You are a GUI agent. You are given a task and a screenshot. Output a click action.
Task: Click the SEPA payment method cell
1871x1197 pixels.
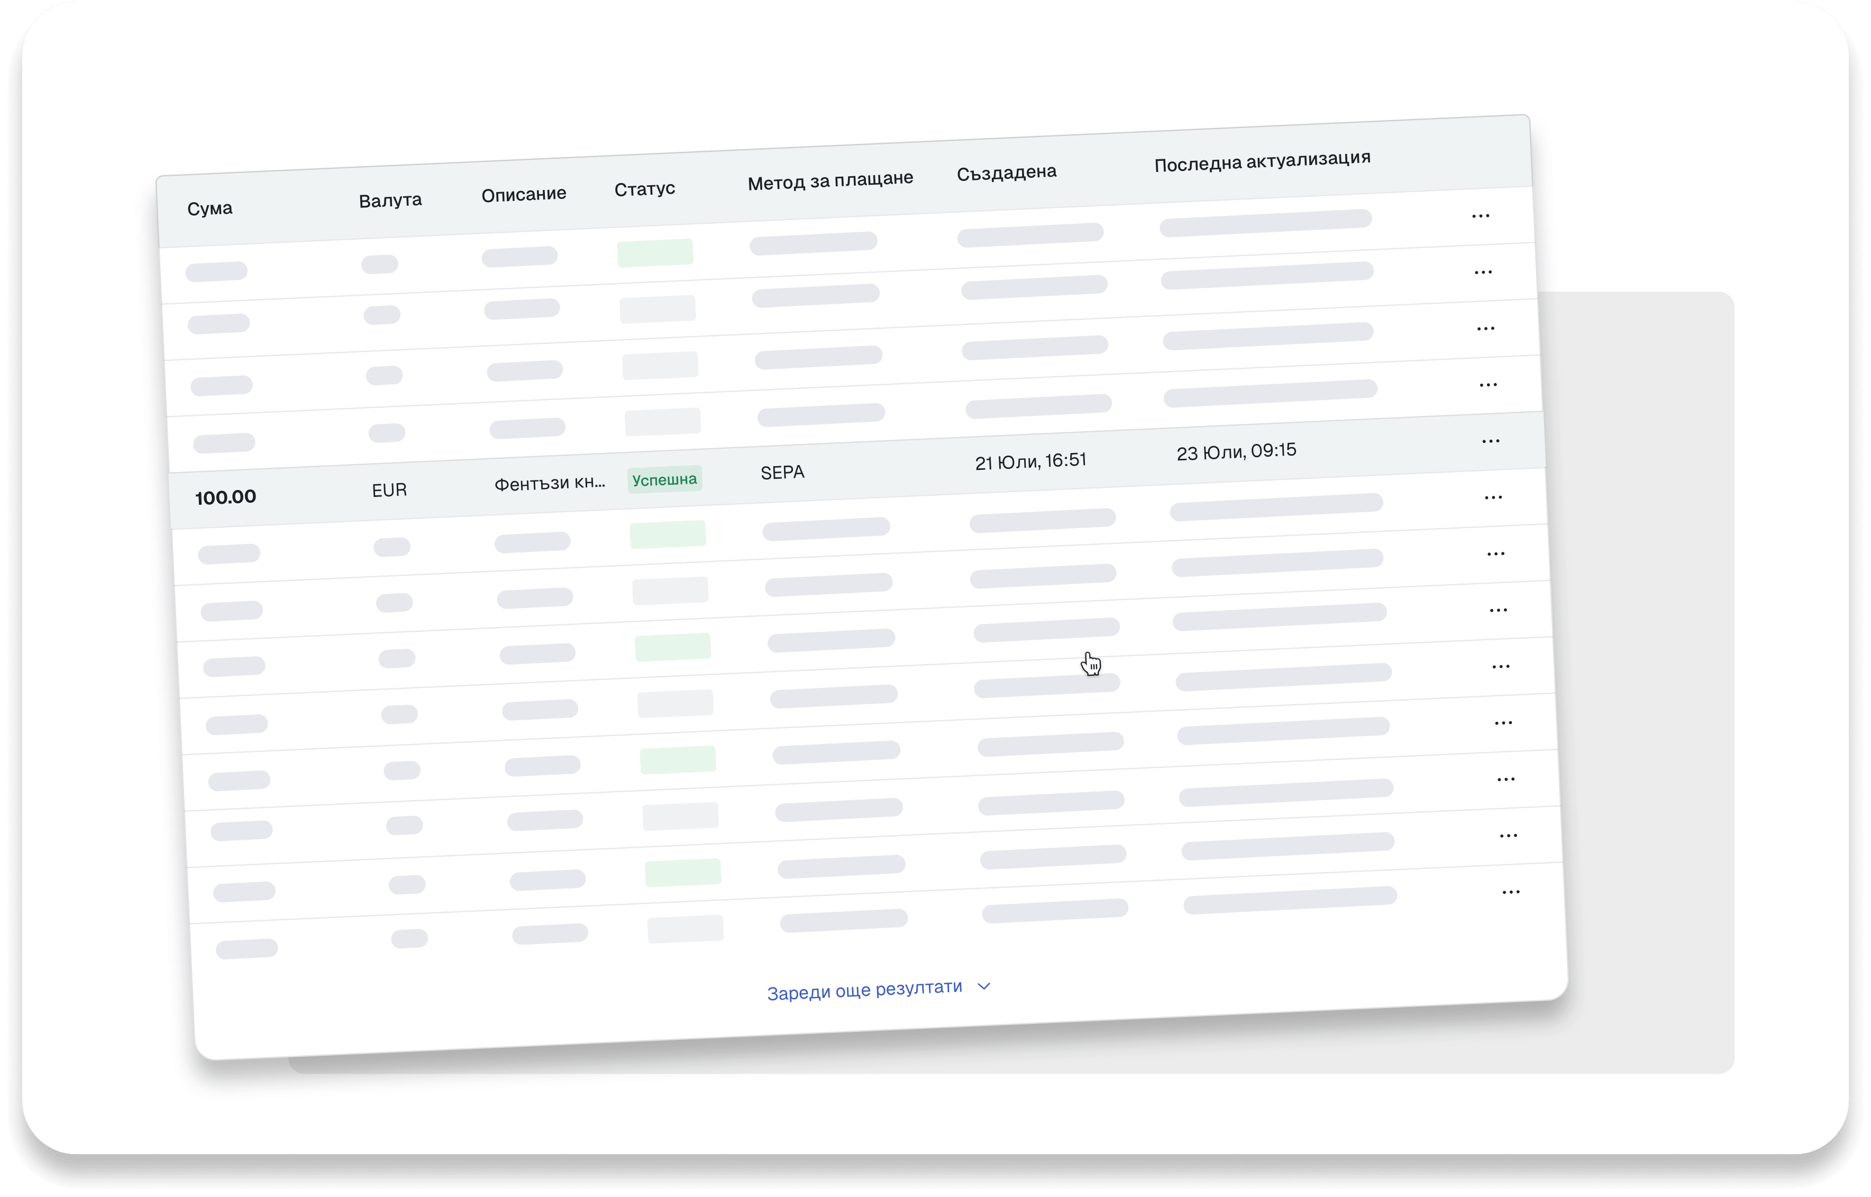782,473
